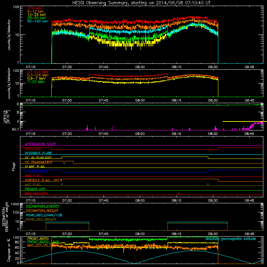The width and height of the screenshot is (267, 267).
Task: Click the Flags panel axis title
Action: pos(14,167)
